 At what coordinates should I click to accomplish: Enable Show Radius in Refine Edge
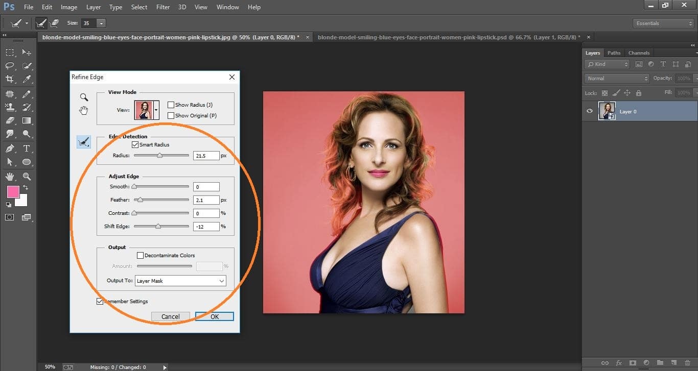pyautogui.click(x=171, y=105)
